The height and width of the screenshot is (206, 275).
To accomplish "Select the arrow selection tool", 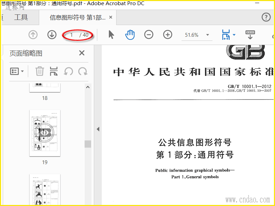I will 111,35.
